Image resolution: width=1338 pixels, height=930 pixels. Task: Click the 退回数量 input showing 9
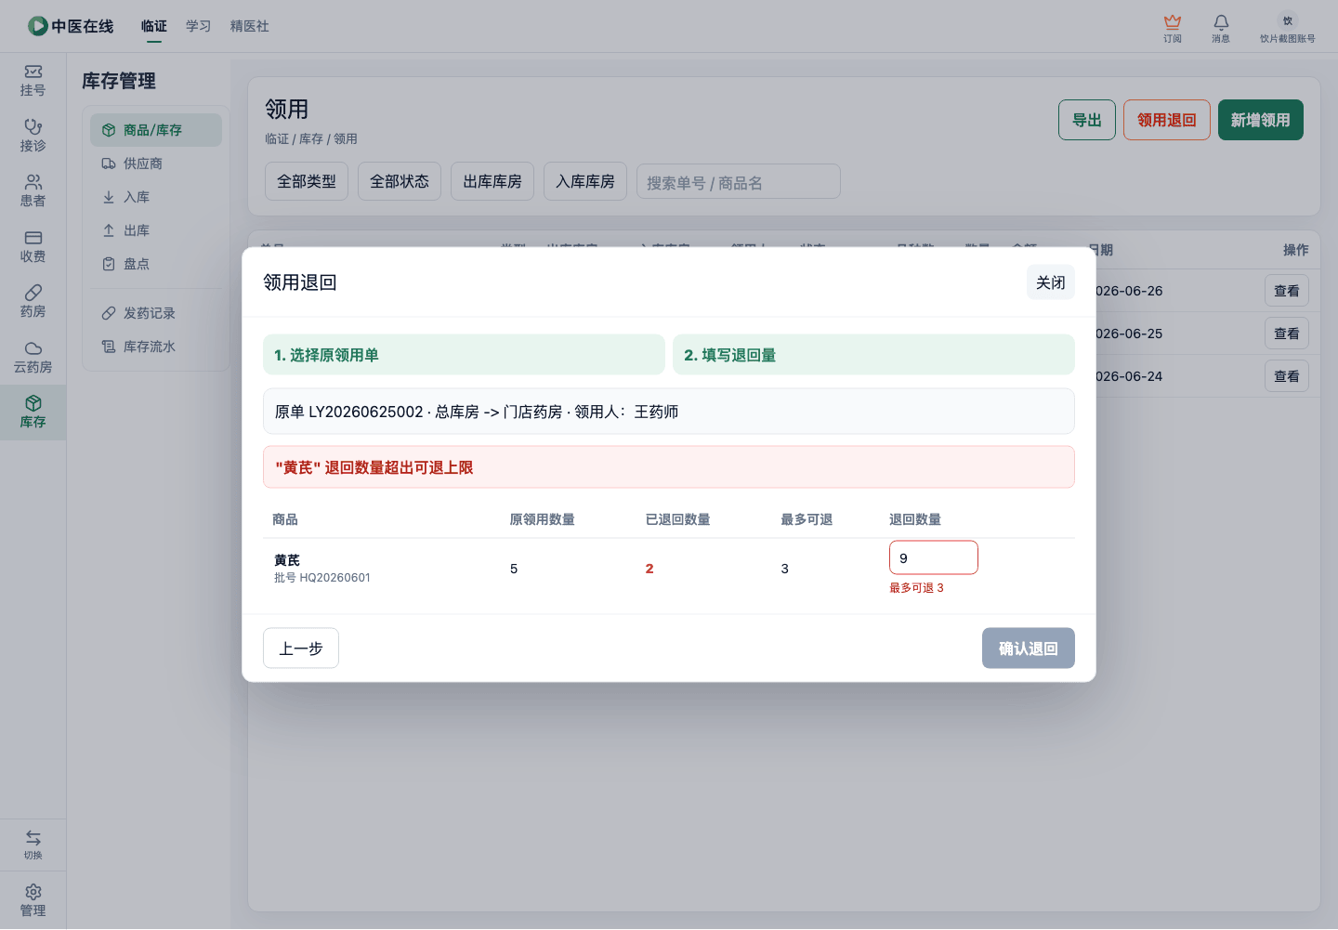934,557
